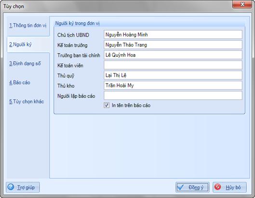This screenshot has width=255, height=198.
Task: Click the red cancel icon on Hủy bỏ
Action: point(217,187)
